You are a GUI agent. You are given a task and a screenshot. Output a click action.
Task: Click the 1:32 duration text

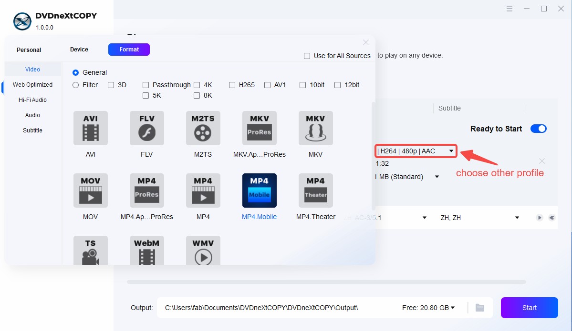(382, 163)
